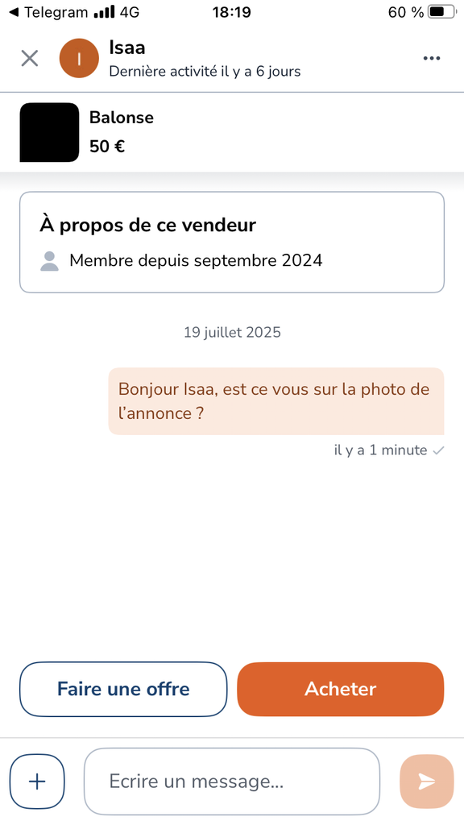Tap the send arrow icon
Image resolution: width=464 pixels, height=825 pixels.
427,781
